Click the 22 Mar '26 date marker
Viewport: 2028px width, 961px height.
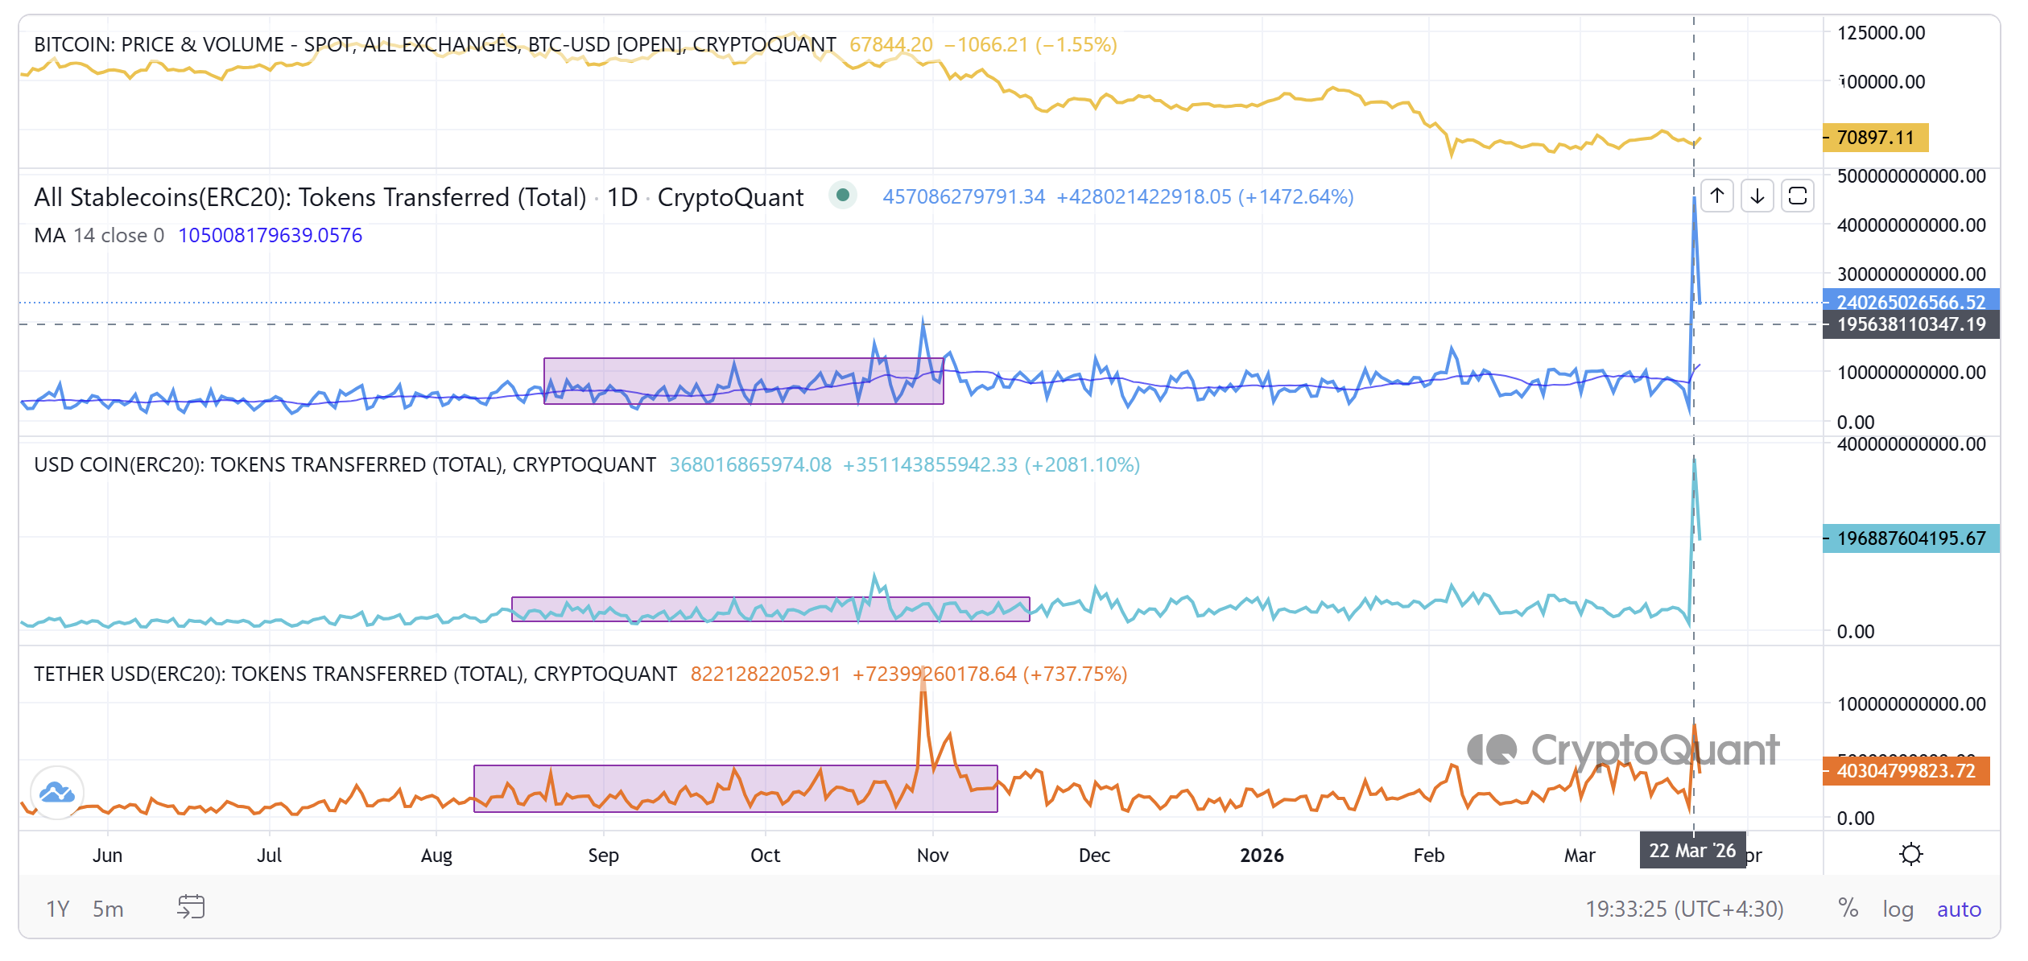1691,855
